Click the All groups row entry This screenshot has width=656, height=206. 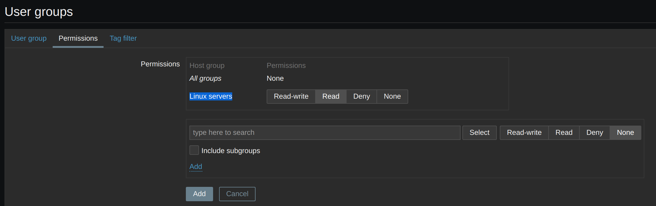click(x=205, y=78)
